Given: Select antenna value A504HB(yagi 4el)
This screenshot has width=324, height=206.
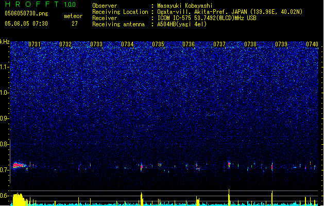Looking at the screenshot, I should click(182, 24).
